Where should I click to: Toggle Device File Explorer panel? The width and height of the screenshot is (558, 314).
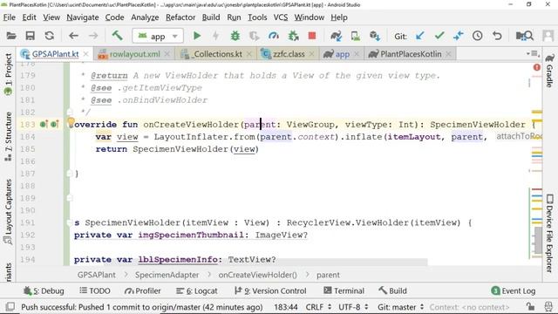[550, 233]
